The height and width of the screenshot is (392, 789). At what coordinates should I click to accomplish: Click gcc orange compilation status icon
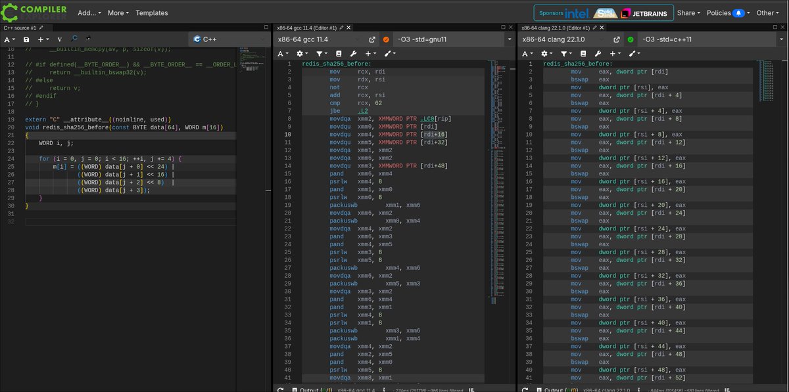(x=386, y=39)
